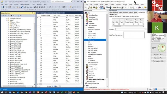Click Refresh icon in Object Explorer toolbar
This screenshot has height=94, width=167.
point(18,16)
